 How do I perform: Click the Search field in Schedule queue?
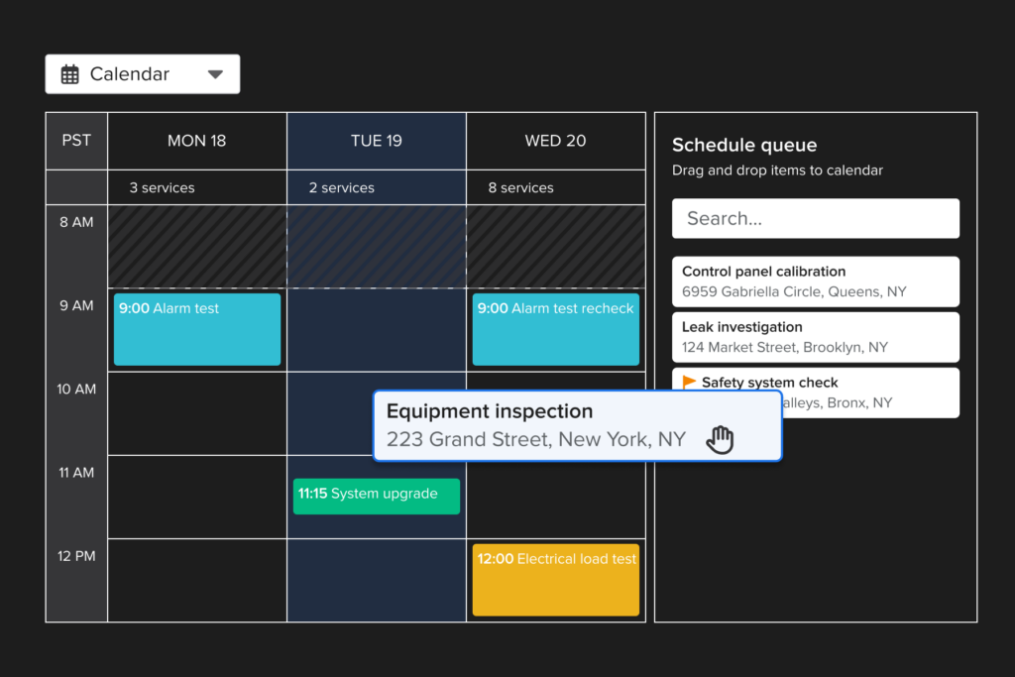click(815, 218)
